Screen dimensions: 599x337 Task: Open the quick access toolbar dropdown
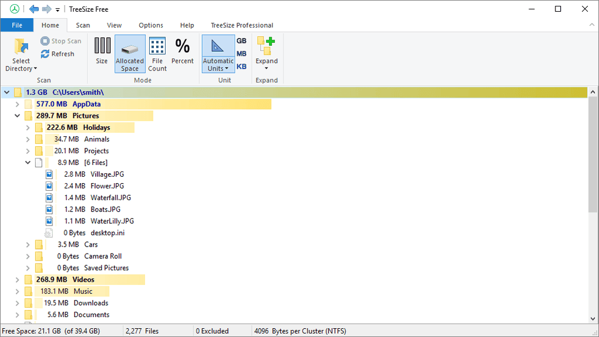[58, 9]
